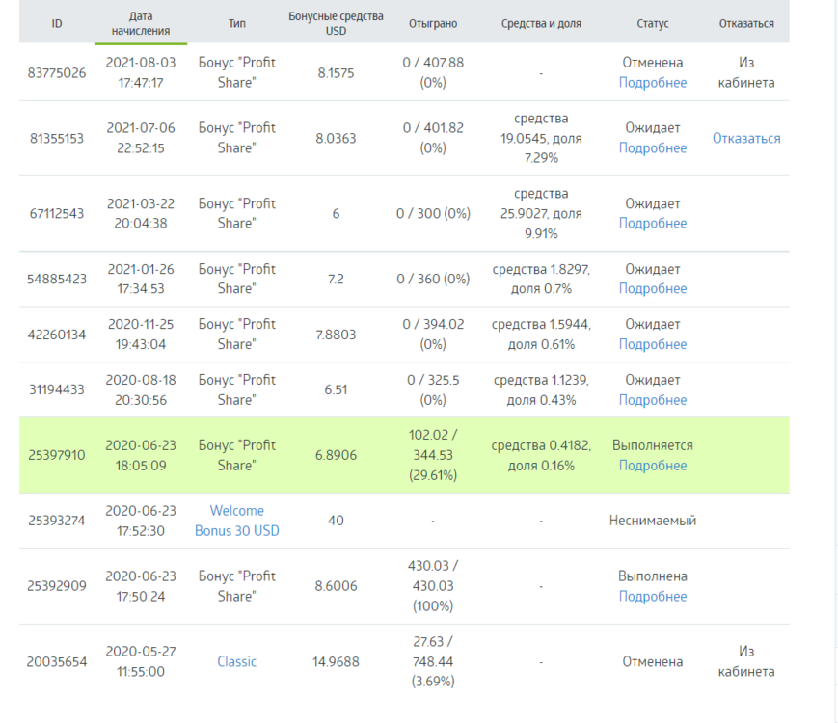Open Подробнее link for bonus 81355153
This screenshot has height=723, width=838.
[x=653, y=148]
